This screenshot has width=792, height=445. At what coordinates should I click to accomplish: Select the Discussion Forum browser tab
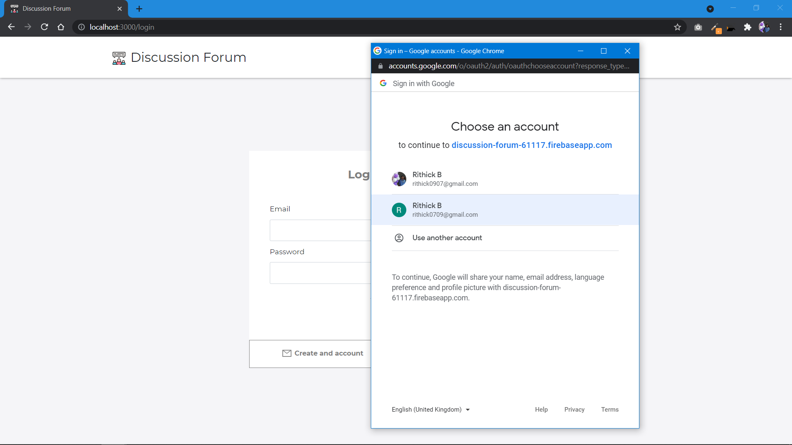[x=62, y=9]
